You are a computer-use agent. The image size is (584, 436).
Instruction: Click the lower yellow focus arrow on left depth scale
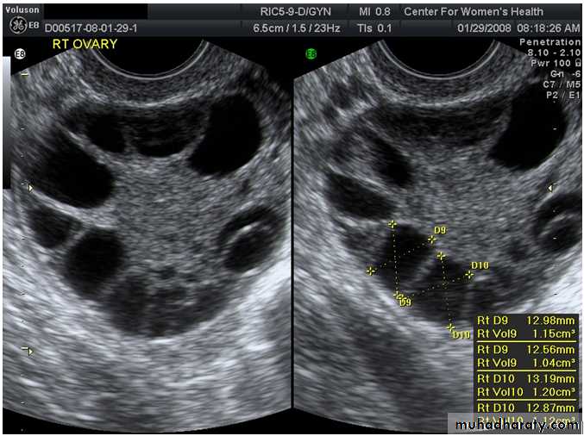[30, 351]
